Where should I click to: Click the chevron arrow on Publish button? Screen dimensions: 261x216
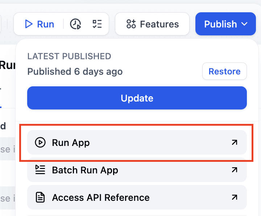click(x=245, y=24)
